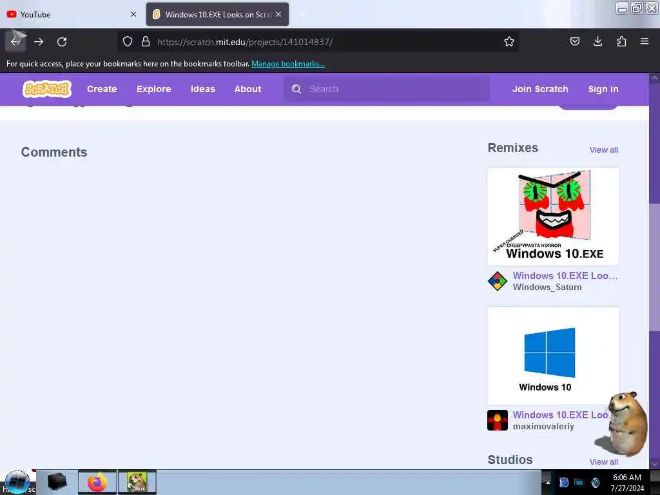The height and width of the screenshot is (495, 660).
Task: Close the Windows 10.EXE Scratch tab
Action: pos(278,14)
